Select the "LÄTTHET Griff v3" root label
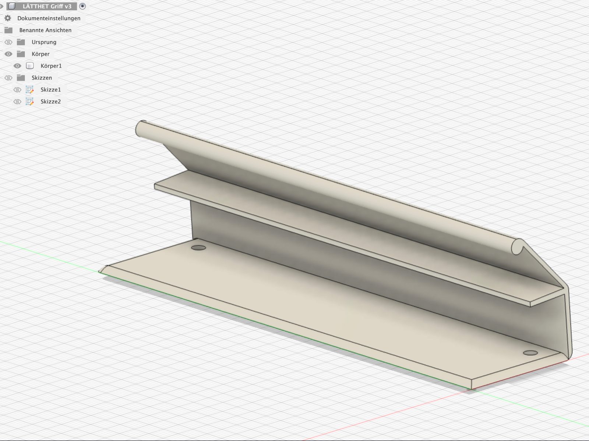589x441 pixels. coord(47,6)
